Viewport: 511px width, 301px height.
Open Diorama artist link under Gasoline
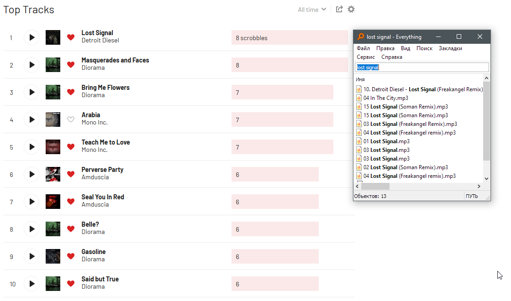point(93,259)
